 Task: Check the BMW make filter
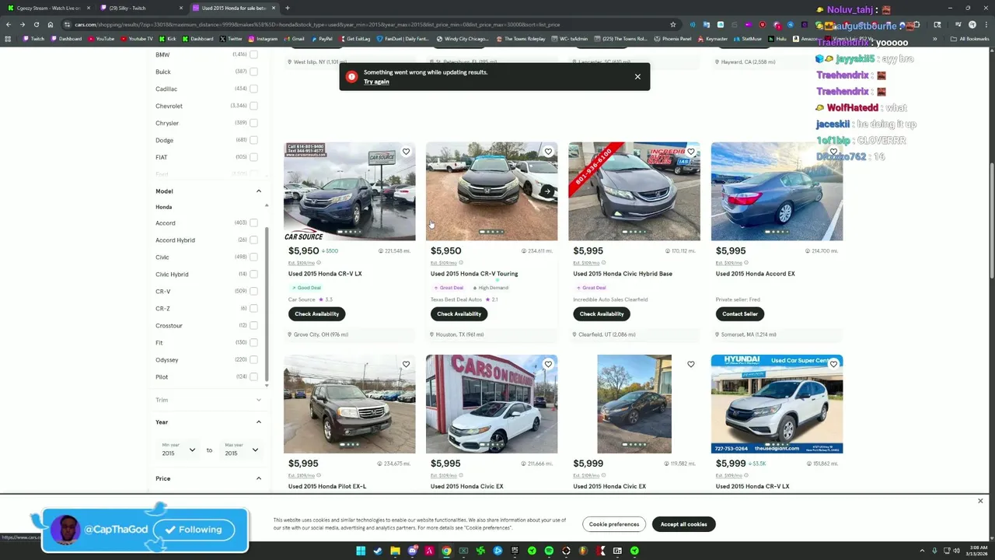(x=253, y=54)
